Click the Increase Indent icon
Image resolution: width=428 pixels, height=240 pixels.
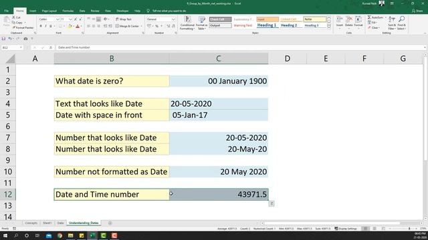click(110, 26)
